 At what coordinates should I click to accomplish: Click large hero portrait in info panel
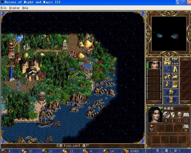[155, 115]
